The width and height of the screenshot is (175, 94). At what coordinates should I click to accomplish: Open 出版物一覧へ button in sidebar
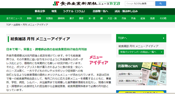tap(130, 74)
